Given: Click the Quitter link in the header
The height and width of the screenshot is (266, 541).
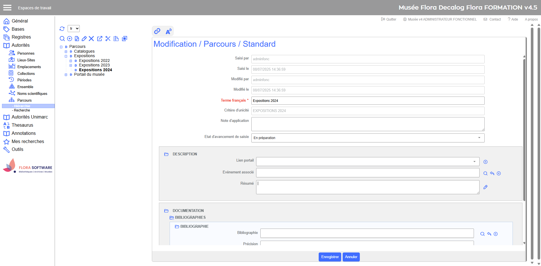Looking at the screenshot, I should [x=389, y=19].
